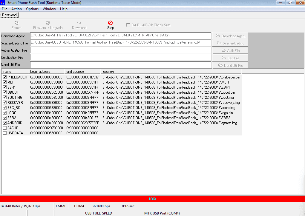Click the Authentication File input field
This screenshot has width=305, height=216.
(121, 50)
